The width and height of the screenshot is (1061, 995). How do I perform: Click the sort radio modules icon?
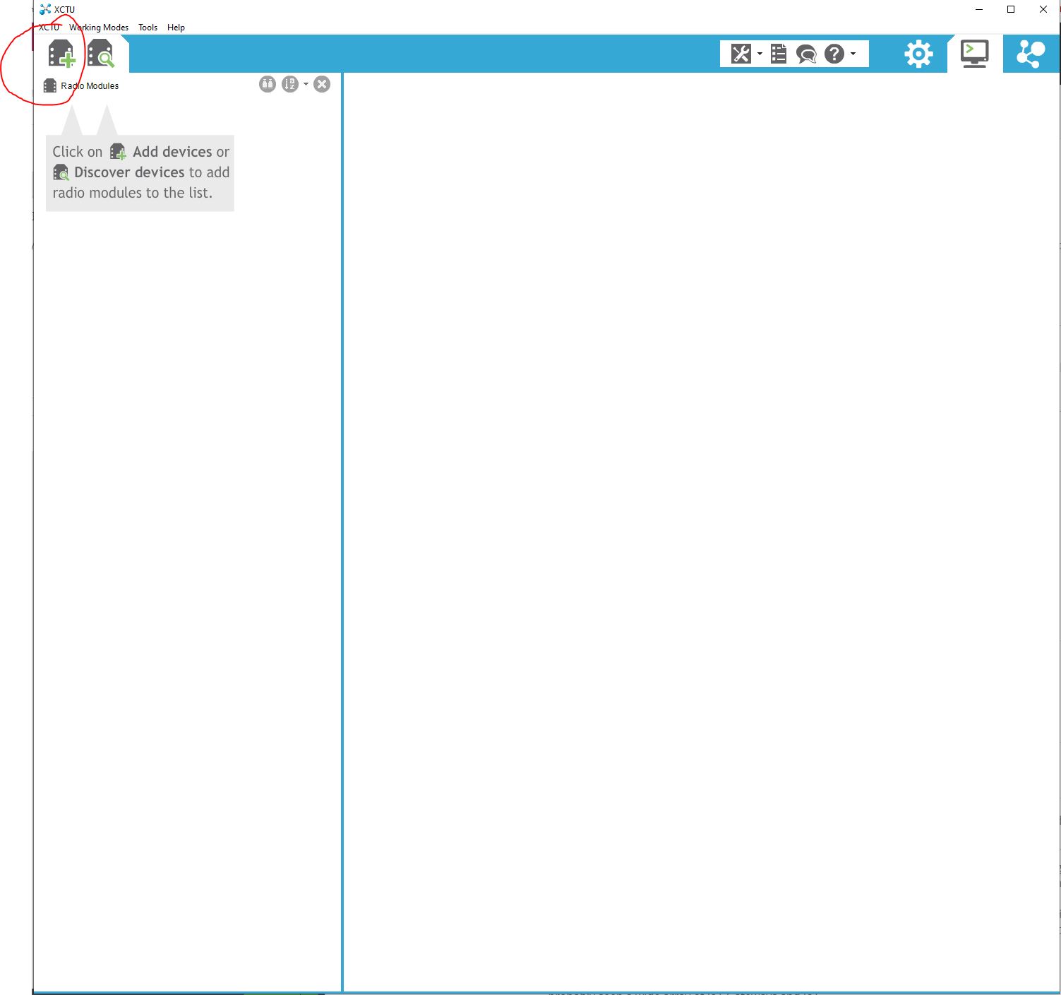pyautogui.click(x=289, y=84)
